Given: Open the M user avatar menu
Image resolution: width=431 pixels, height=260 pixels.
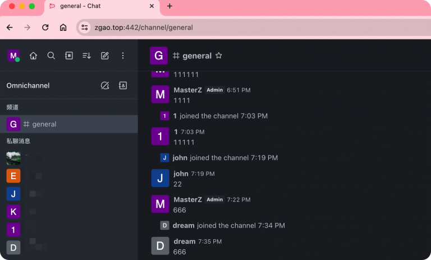Looking at the screenshot, I should (13, 56).
